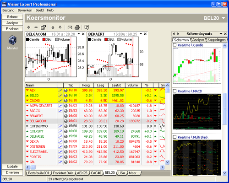Click the chart icon in AEX row
Image resolution: width=229 pixels, height=183 pixels.
click(60, 90)
